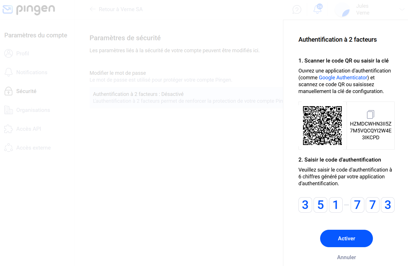
Task: Open notifications bell with badge
Action: click(x=318, y=9)
